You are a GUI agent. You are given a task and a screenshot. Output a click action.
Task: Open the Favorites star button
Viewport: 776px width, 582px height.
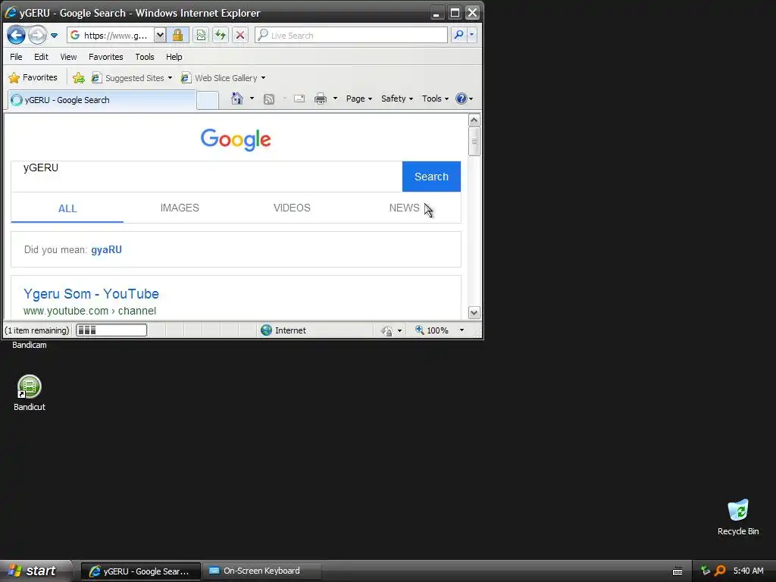pyautogui.click(x=33, y=78)
